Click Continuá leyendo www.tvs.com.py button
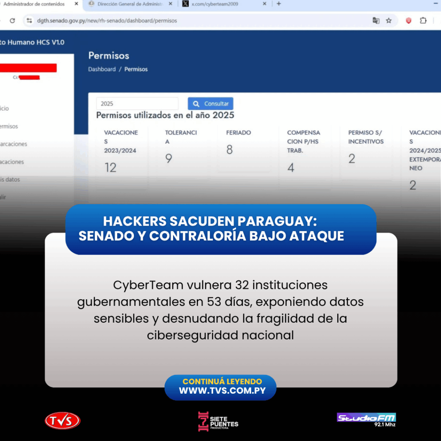Image resolution: width=441 pixels, height=441 pixels. pyautogui.click(x=220, y=387)
